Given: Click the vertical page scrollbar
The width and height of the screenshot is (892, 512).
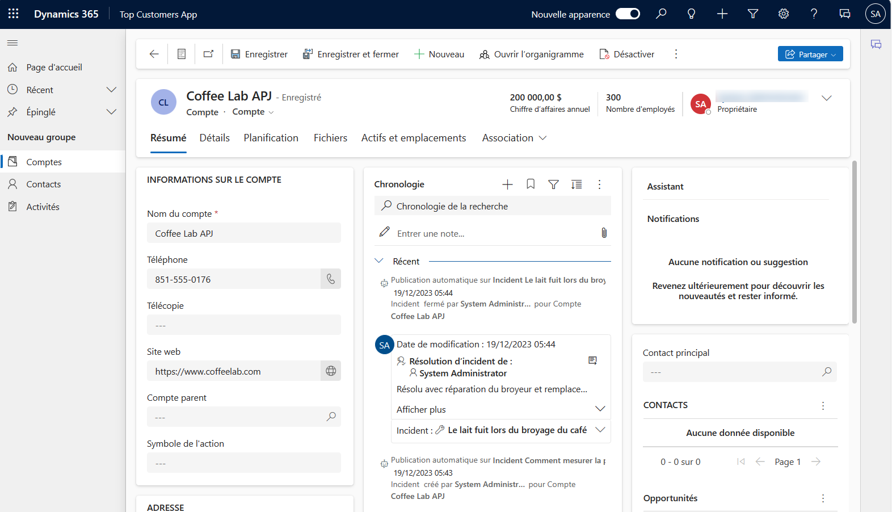Looking at the screenshot, I should [854, 242].
